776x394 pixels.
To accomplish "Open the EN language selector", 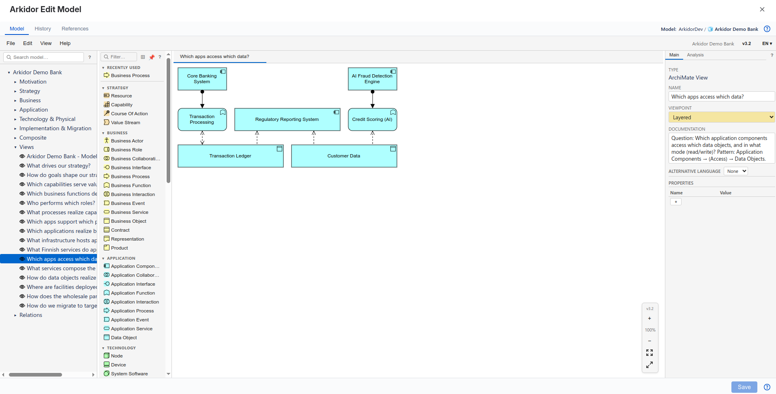I will click(767, 44).
